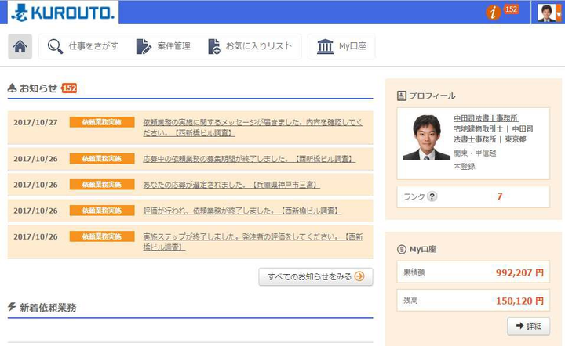Click the 本登録 status text
This screenshot has height=346, width=565.
coord(464,167)
